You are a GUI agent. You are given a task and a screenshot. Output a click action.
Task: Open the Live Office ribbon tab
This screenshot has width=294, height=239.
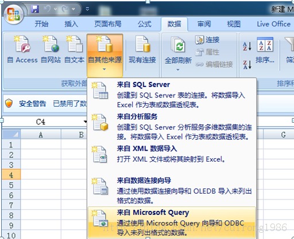pos(273,24)
